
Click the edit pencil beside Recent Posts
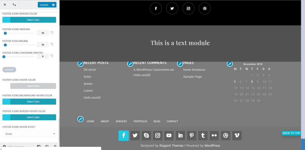pyautogui.click(x=80, y=64)
